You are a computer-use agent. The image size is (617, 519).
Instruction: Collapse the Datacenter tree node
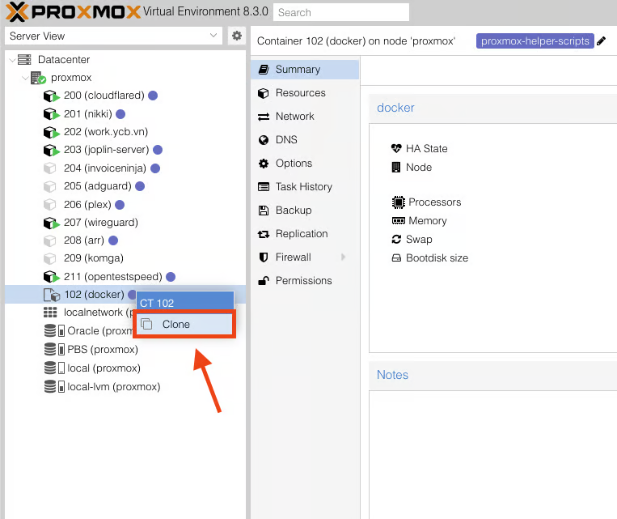(x=12, y=60)
